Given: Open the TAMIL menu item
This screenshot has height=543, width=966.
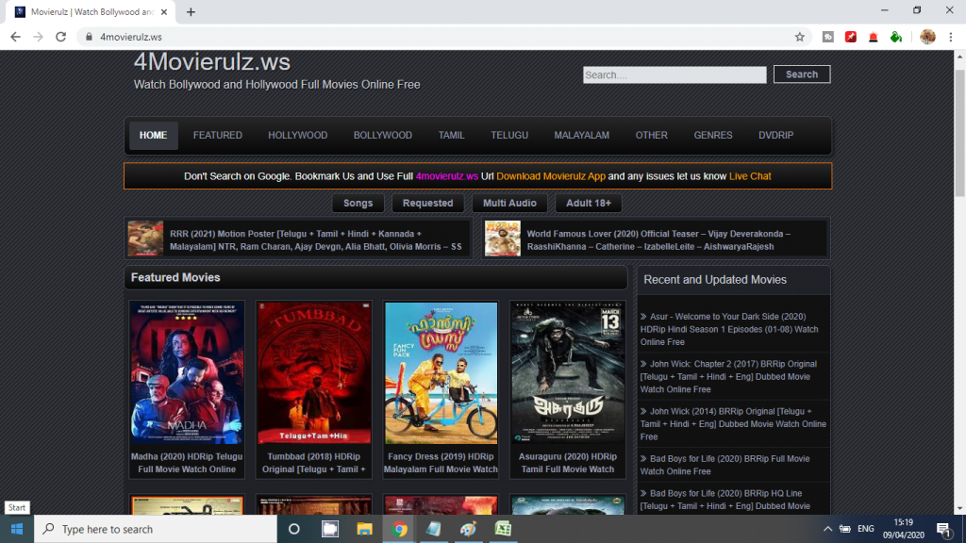Looking at the screenshot, I should click(x=451, y=136).
